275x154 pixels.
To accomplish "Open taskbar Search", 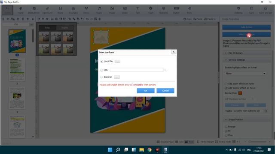I will [x=118, y=150].
